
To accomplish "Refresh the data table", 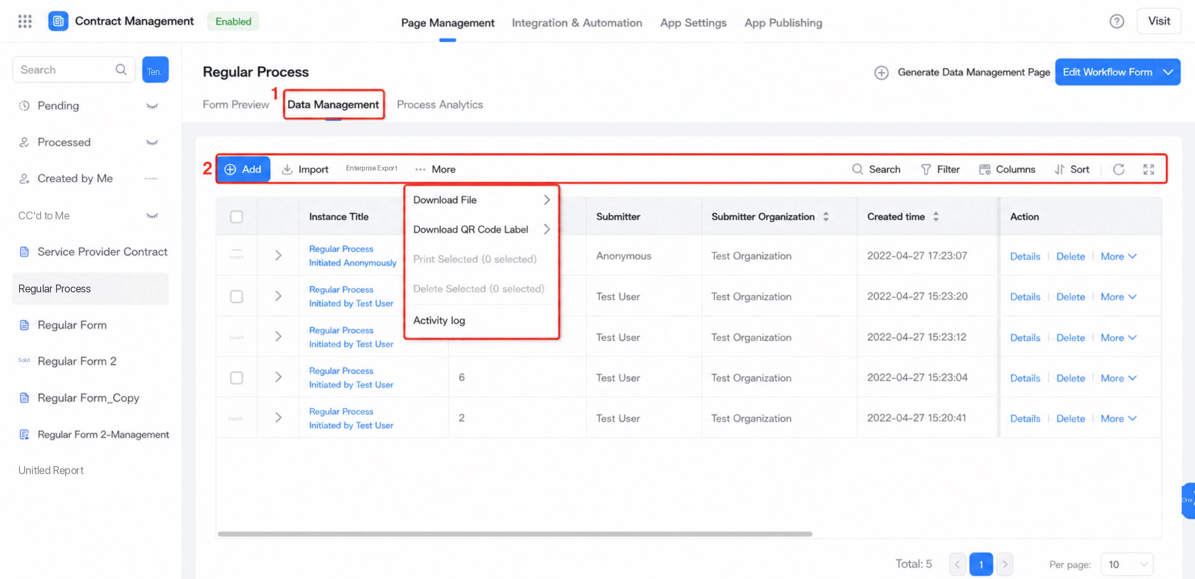I will (x=1119, y=170).
